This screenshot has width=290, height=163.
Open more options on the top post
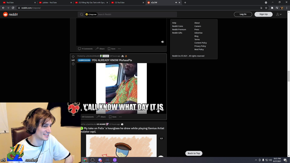[x=119, y=49]
